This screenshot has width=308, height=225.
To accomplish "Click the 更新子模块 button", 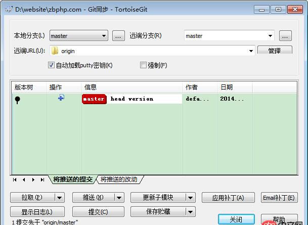I will tap(158, 198).
